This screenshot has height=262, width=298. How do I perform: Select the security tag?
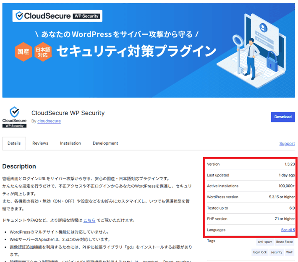(x=276, y=252)
